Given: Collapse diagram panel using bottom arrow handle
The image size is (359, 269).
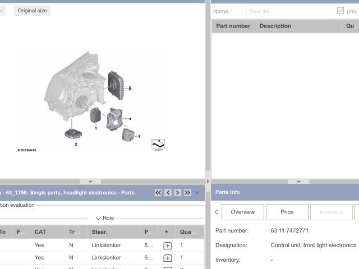Looking at the screenshot, I should coord(90,182).
